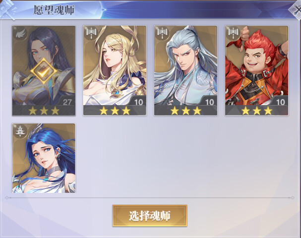The image size is (301, 238).
Task: Click level 10 badge on blonde hero card
Action: (x=138, y=102)
